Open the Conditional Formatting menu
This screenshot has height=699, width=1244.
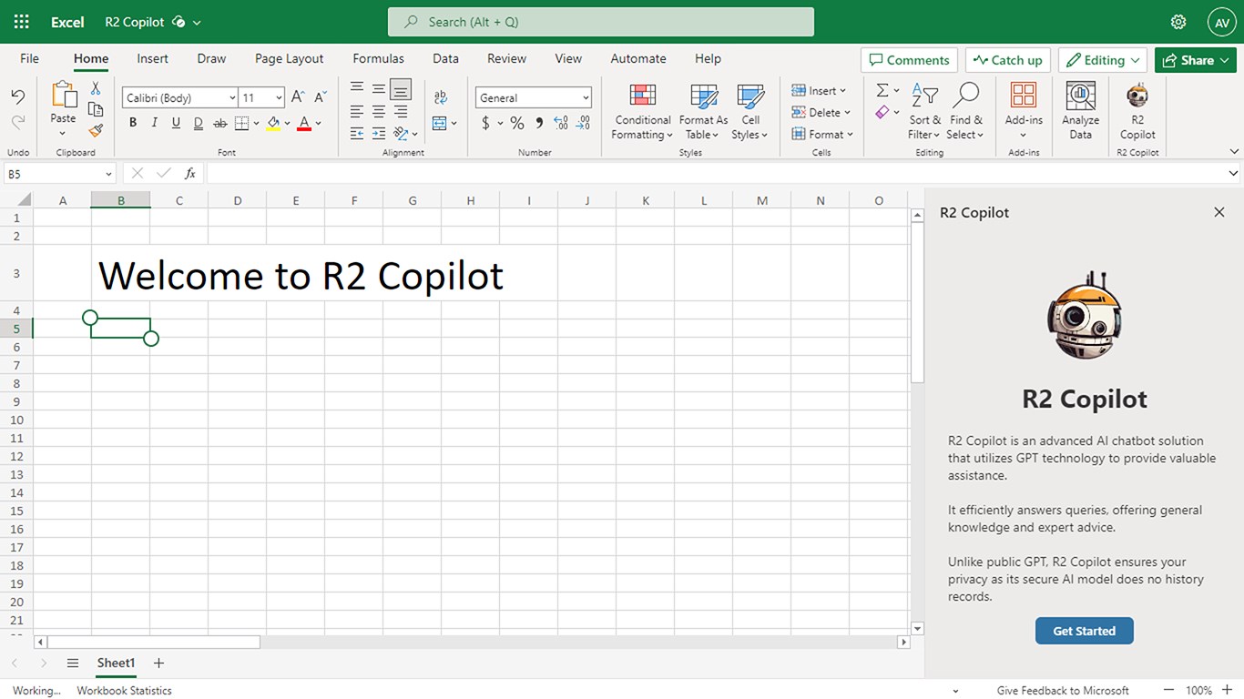point(643,111)
